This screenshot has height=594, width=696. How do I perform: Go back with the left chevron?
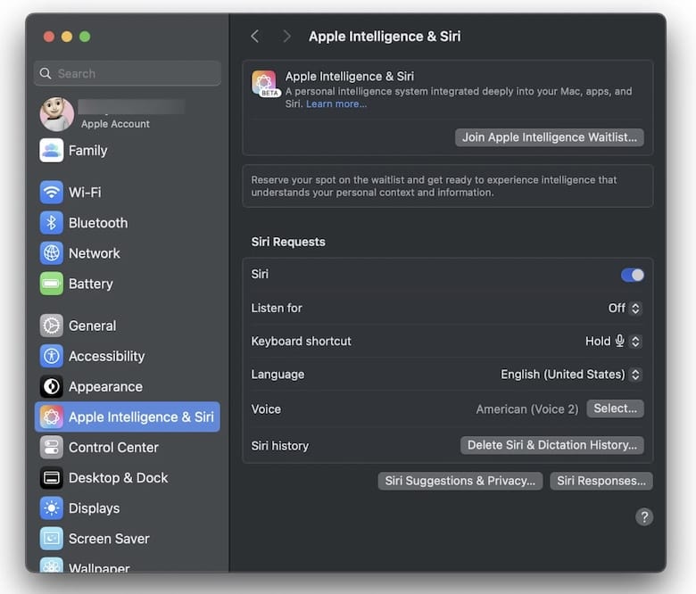254,37
